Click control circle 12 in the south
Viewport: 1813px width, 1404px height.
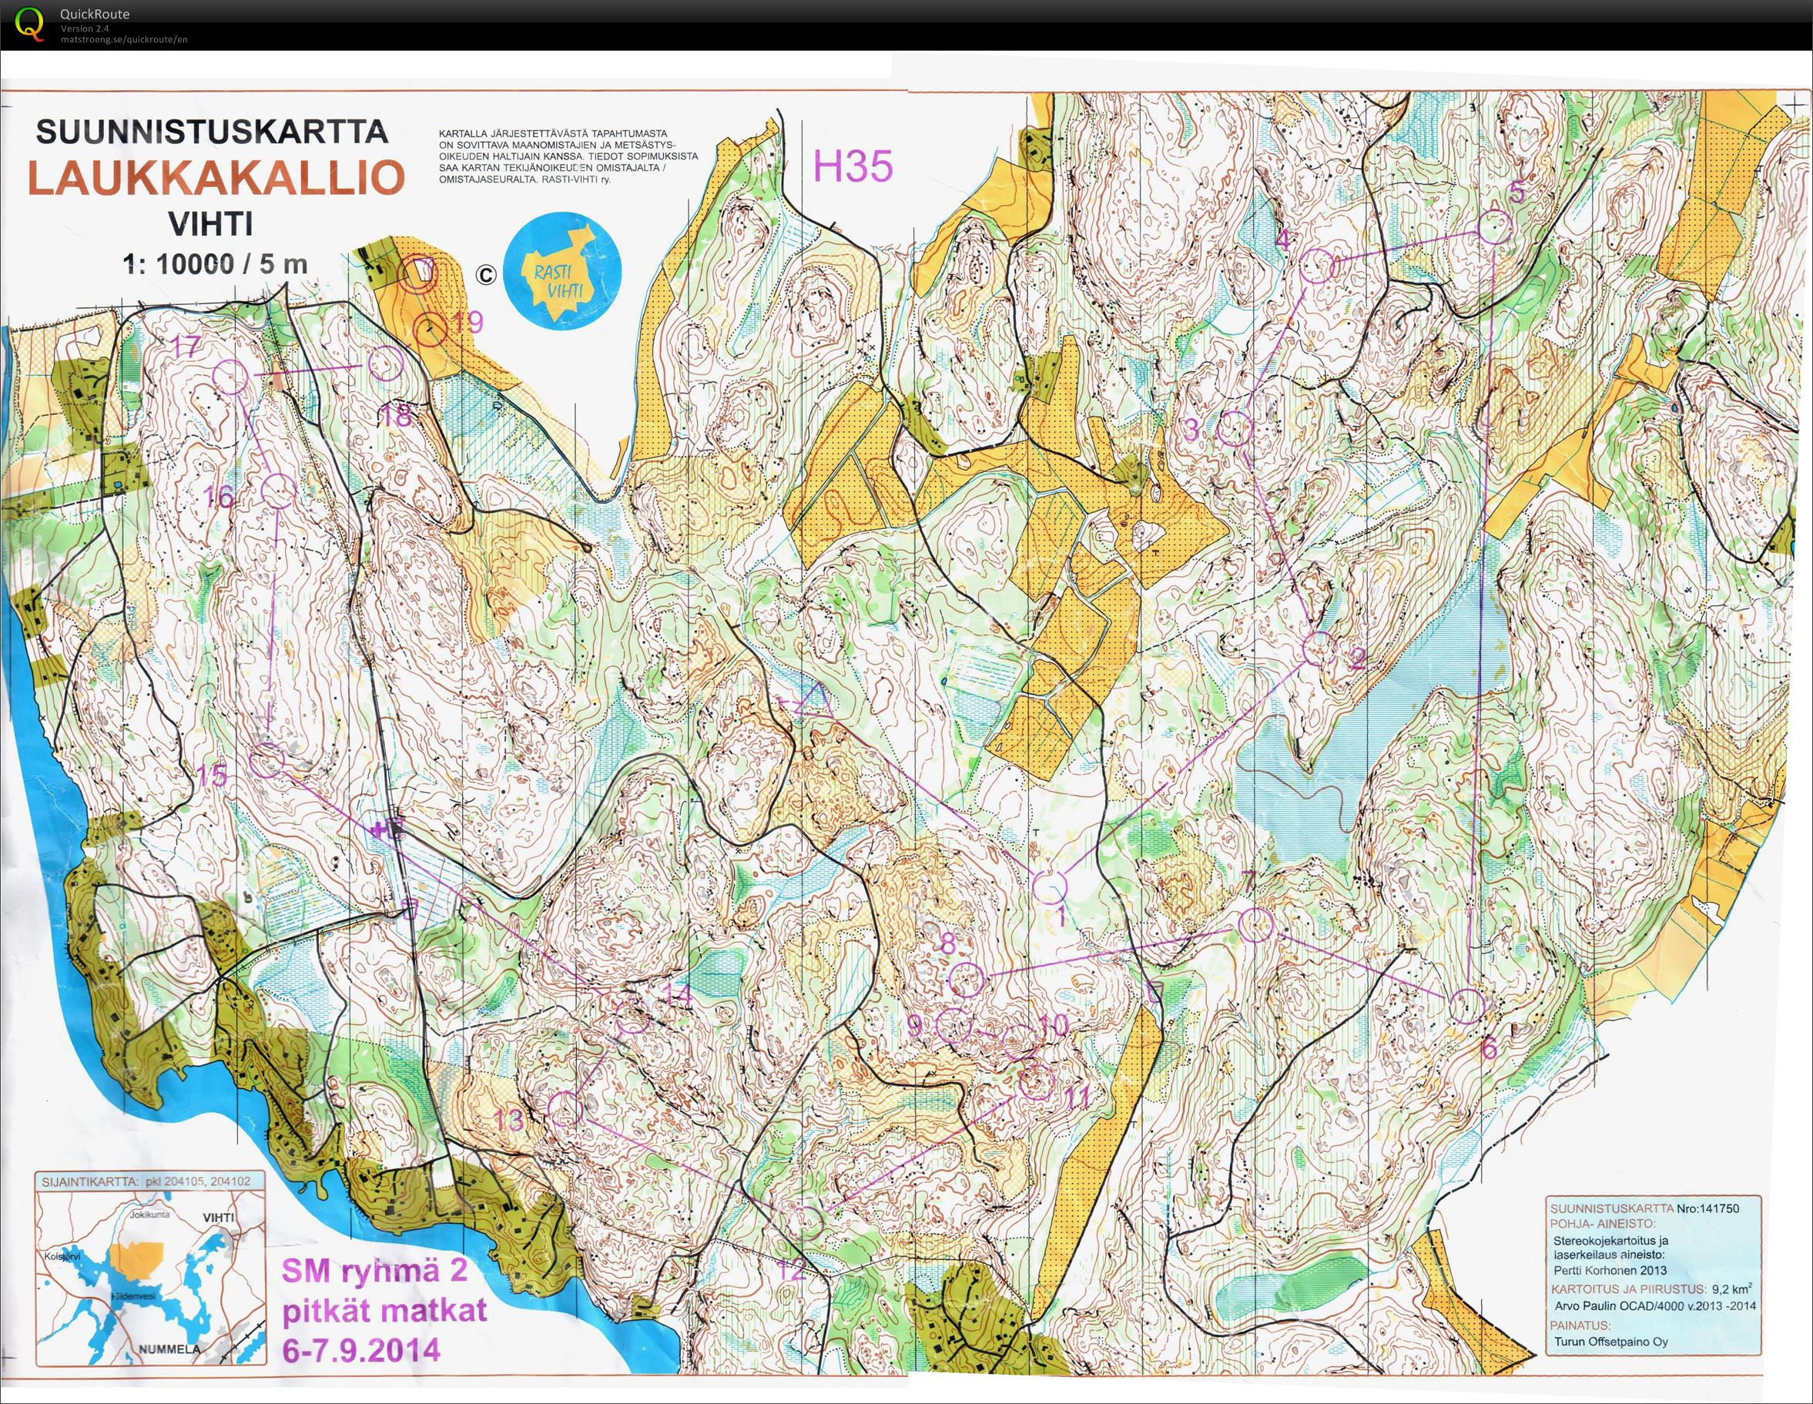[806, 1222]
